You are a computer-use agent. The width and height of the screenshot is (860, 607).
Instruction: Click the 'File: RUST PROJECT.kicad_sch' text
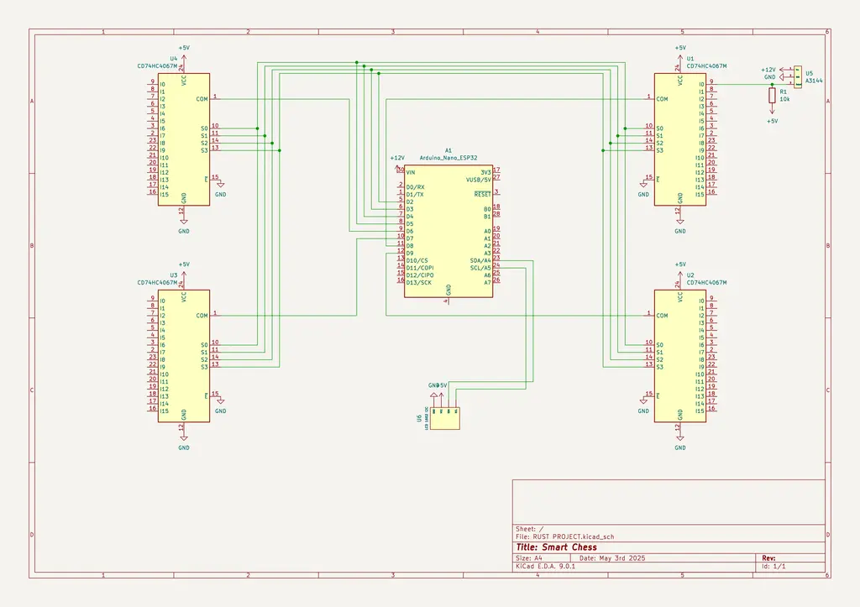coord(565,536)
